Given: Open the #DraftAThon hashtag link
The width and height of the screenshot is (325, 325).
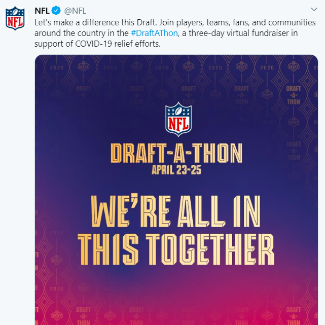Looking at the screenshot, I should click(154, 33).
